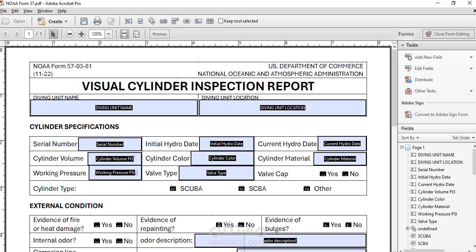Expand the Other Tasks dropdown arrow

[x=471, y=91]
